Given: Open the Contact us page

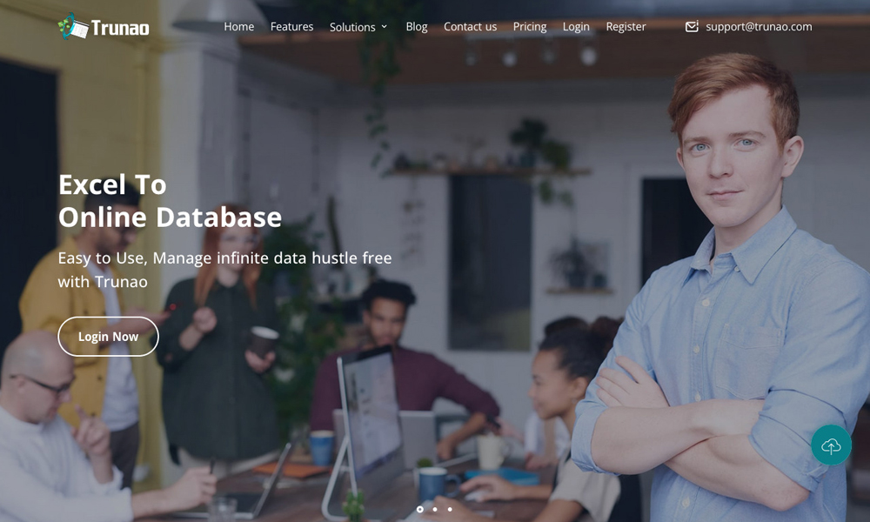Looking at the screenshot, I should coord(470,26).
